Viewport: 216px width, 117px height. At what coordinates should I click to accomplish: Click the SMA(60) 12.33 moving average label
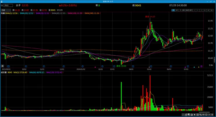pyautogui.click(x=59, y=13)
